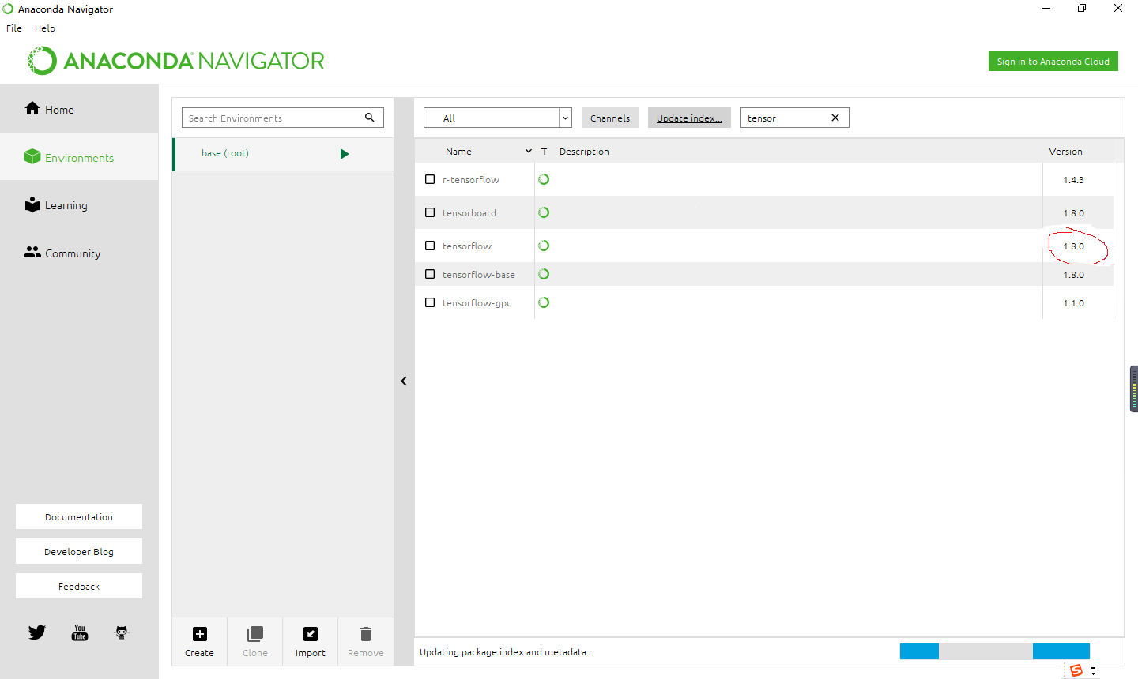Image resolution: width=1138 pixels, height=679 pixels.
Task: Click the Channels button
Action: (610, 118)
